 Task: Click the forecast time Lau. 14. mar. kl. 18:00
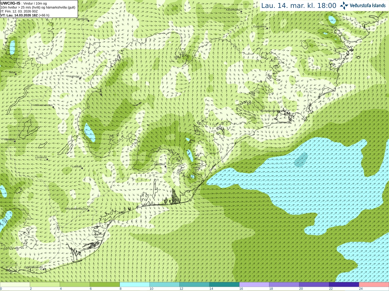pos(299,5)
